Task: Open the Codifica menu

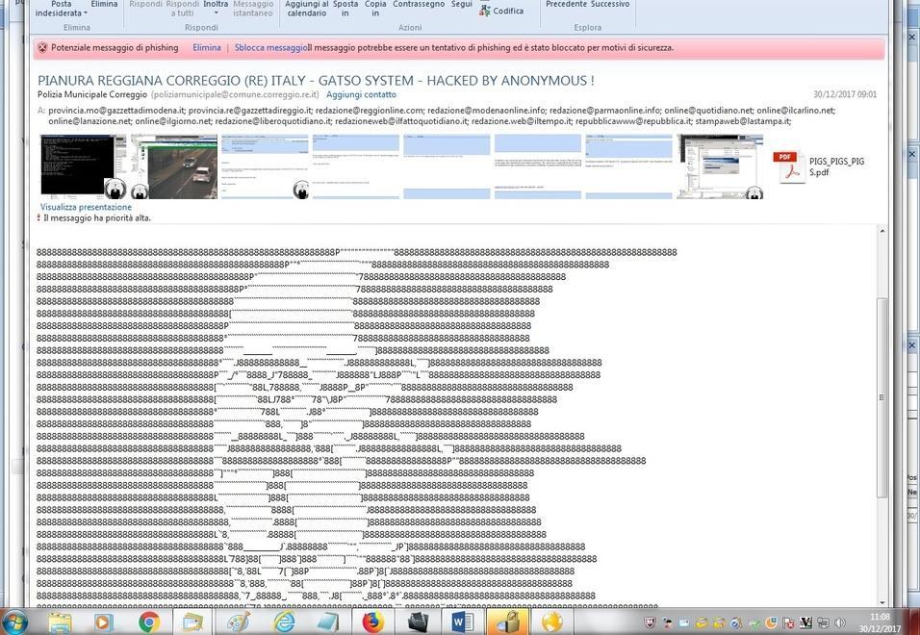Action: tap(502, 11)
